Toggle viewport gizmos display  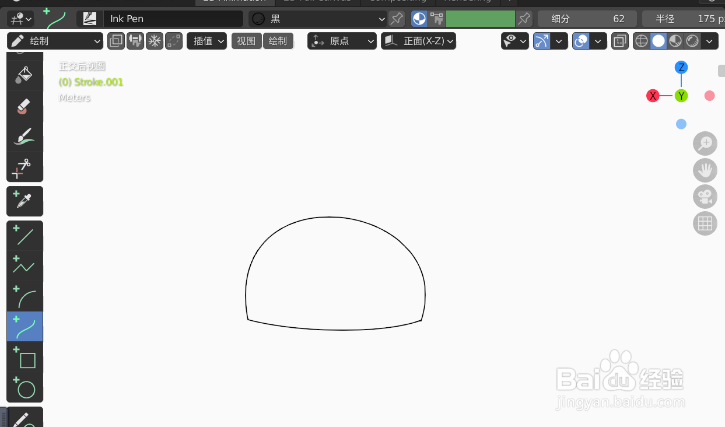point(542,41)
